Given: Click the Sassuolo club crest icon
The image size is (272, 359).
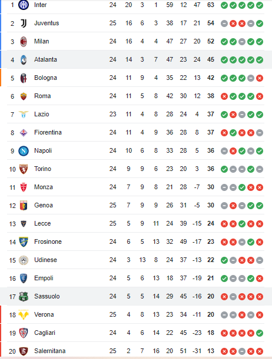Looking at the screenshot, I should pos(24,297).
